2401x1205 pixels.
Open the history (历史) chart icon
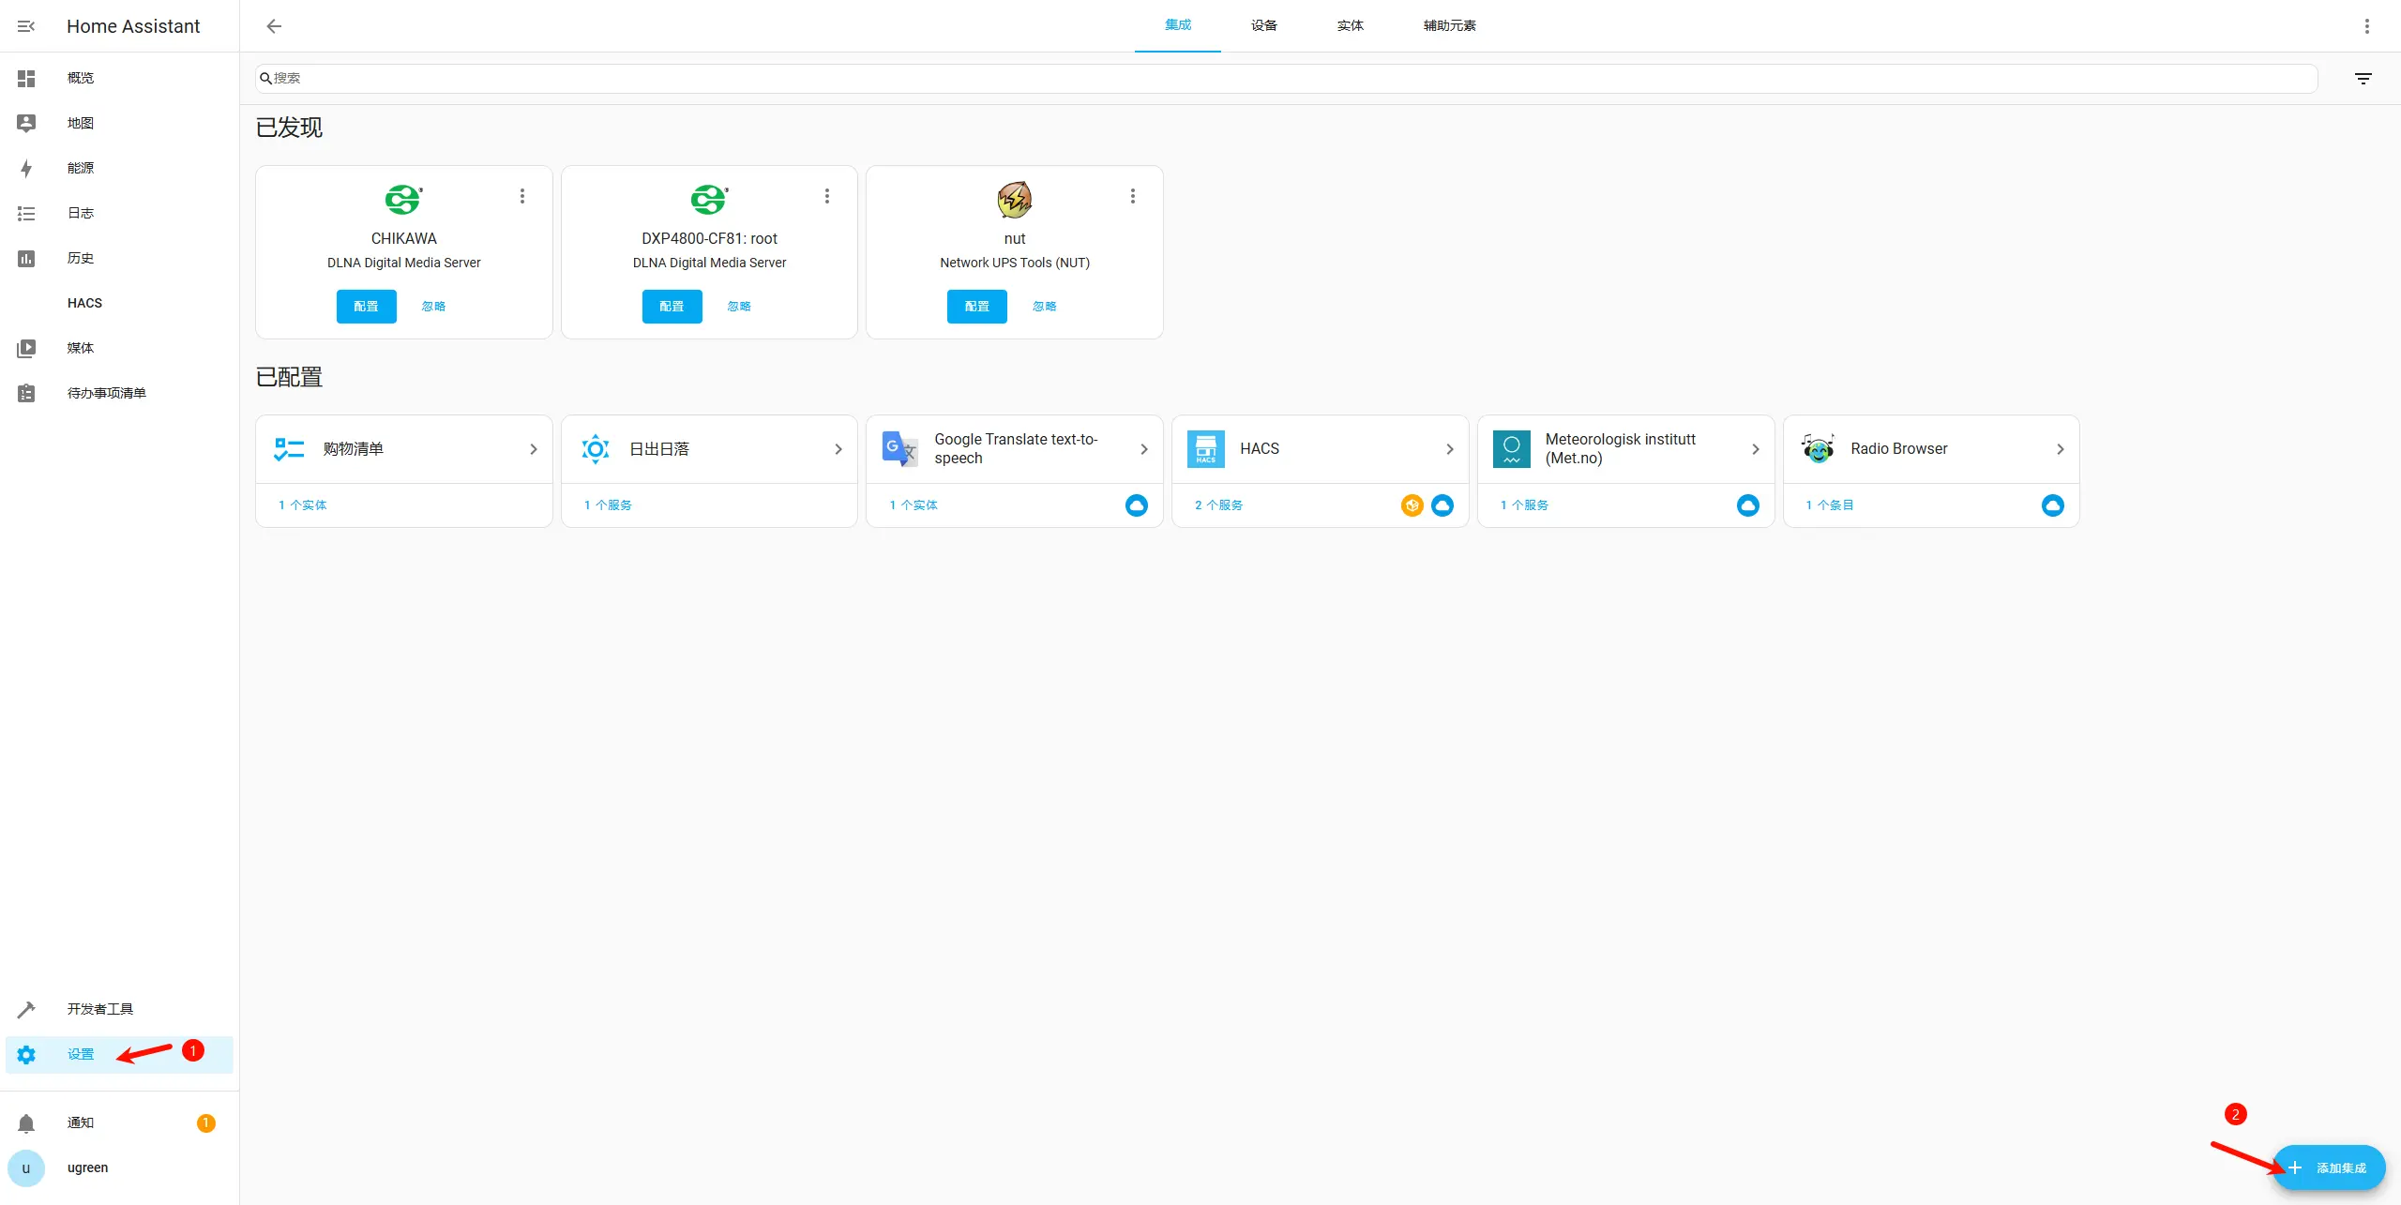point(26,259)
